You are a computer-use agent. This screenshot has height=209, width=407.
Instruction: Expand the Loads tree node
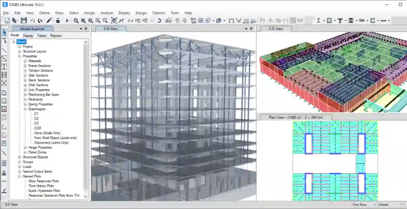[x=19, y=167]
